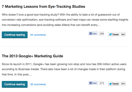View the 24 comments link
Screen dimensions: 132x92
[x=38, y=35]
